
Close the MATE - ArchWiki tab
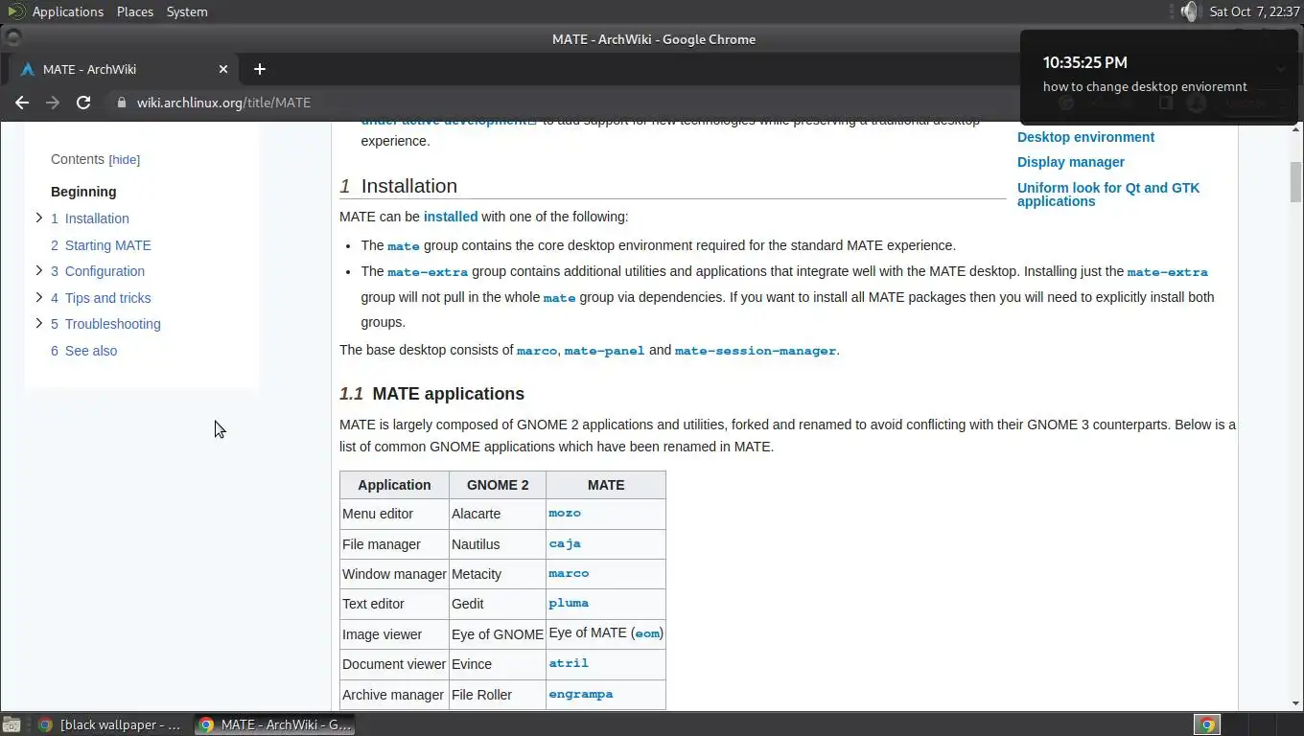(x=223, y=69)
